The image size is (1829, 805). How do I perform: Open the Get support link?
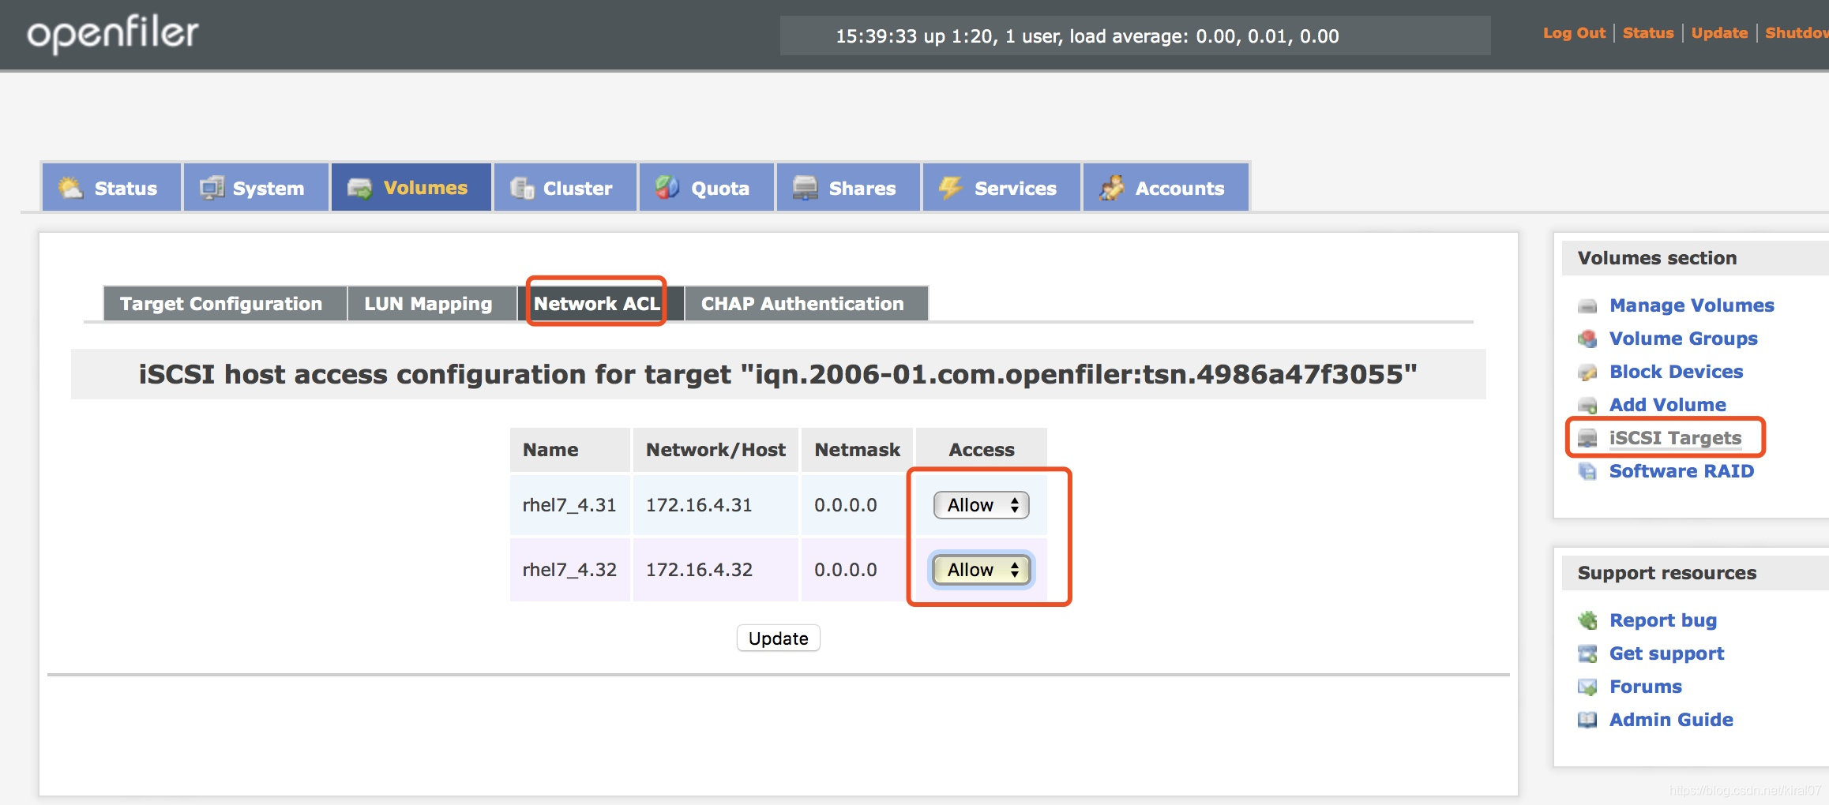(x=1666, y=654)
